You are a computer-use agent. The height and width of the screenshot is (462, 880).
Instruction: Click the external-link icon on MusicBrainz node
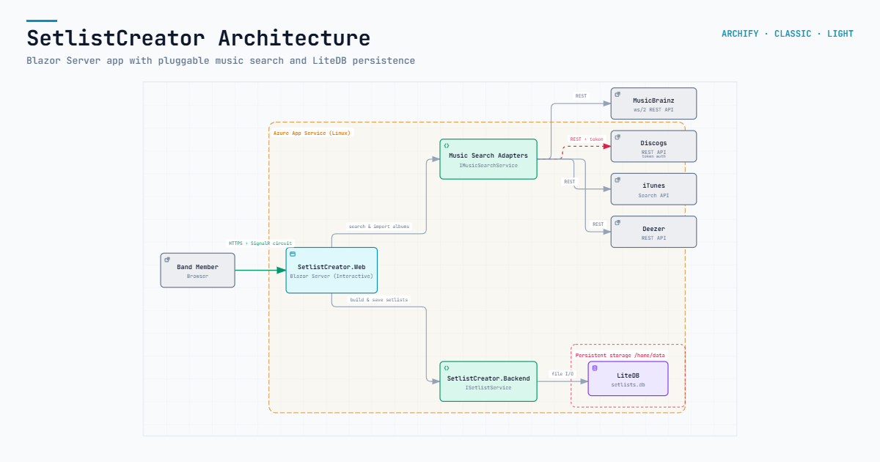pyautogui.click(x=617, y=95)
